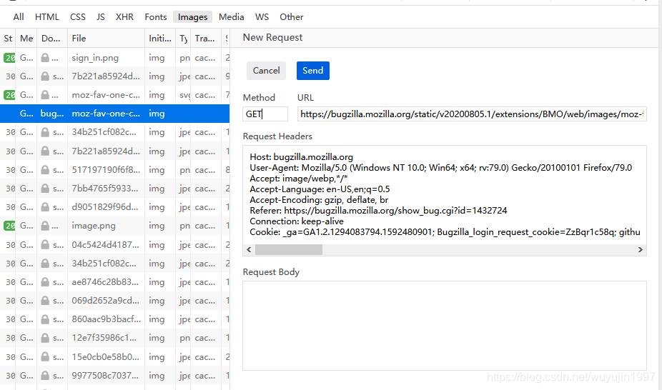
Task: Click lock icon on 860aac9b3bacf row
Action: click(45, 319)
